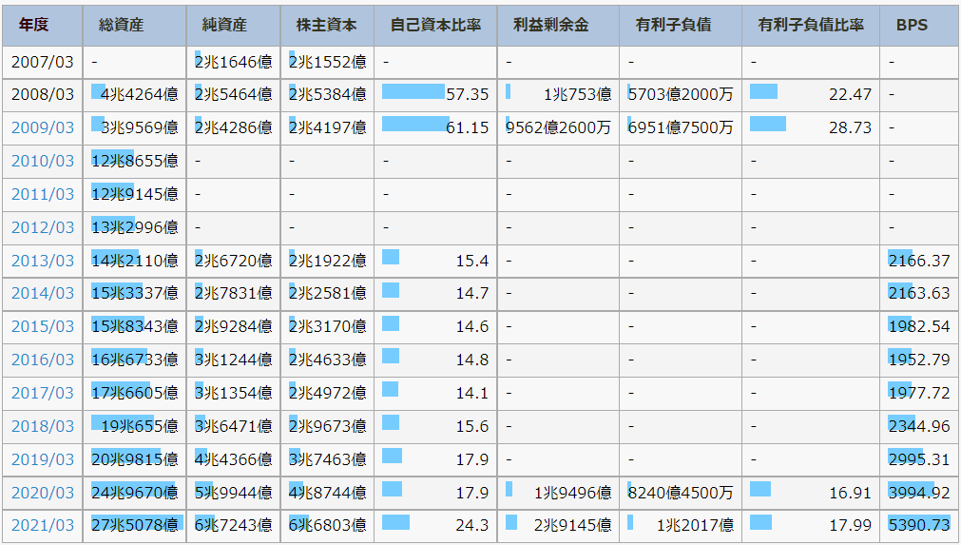
Task: Select the 2007/03 year cell
Action: (42, 62)
